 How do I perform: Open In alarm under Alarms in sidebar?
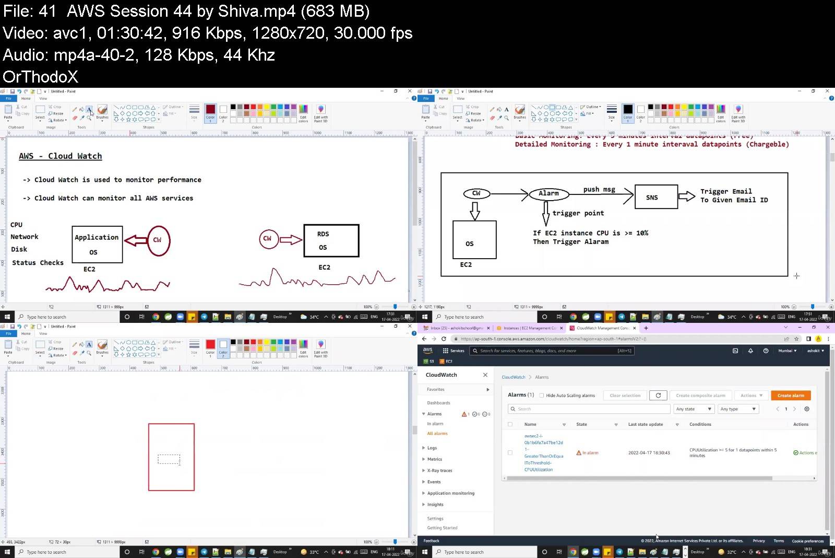[x=435, y=424]
